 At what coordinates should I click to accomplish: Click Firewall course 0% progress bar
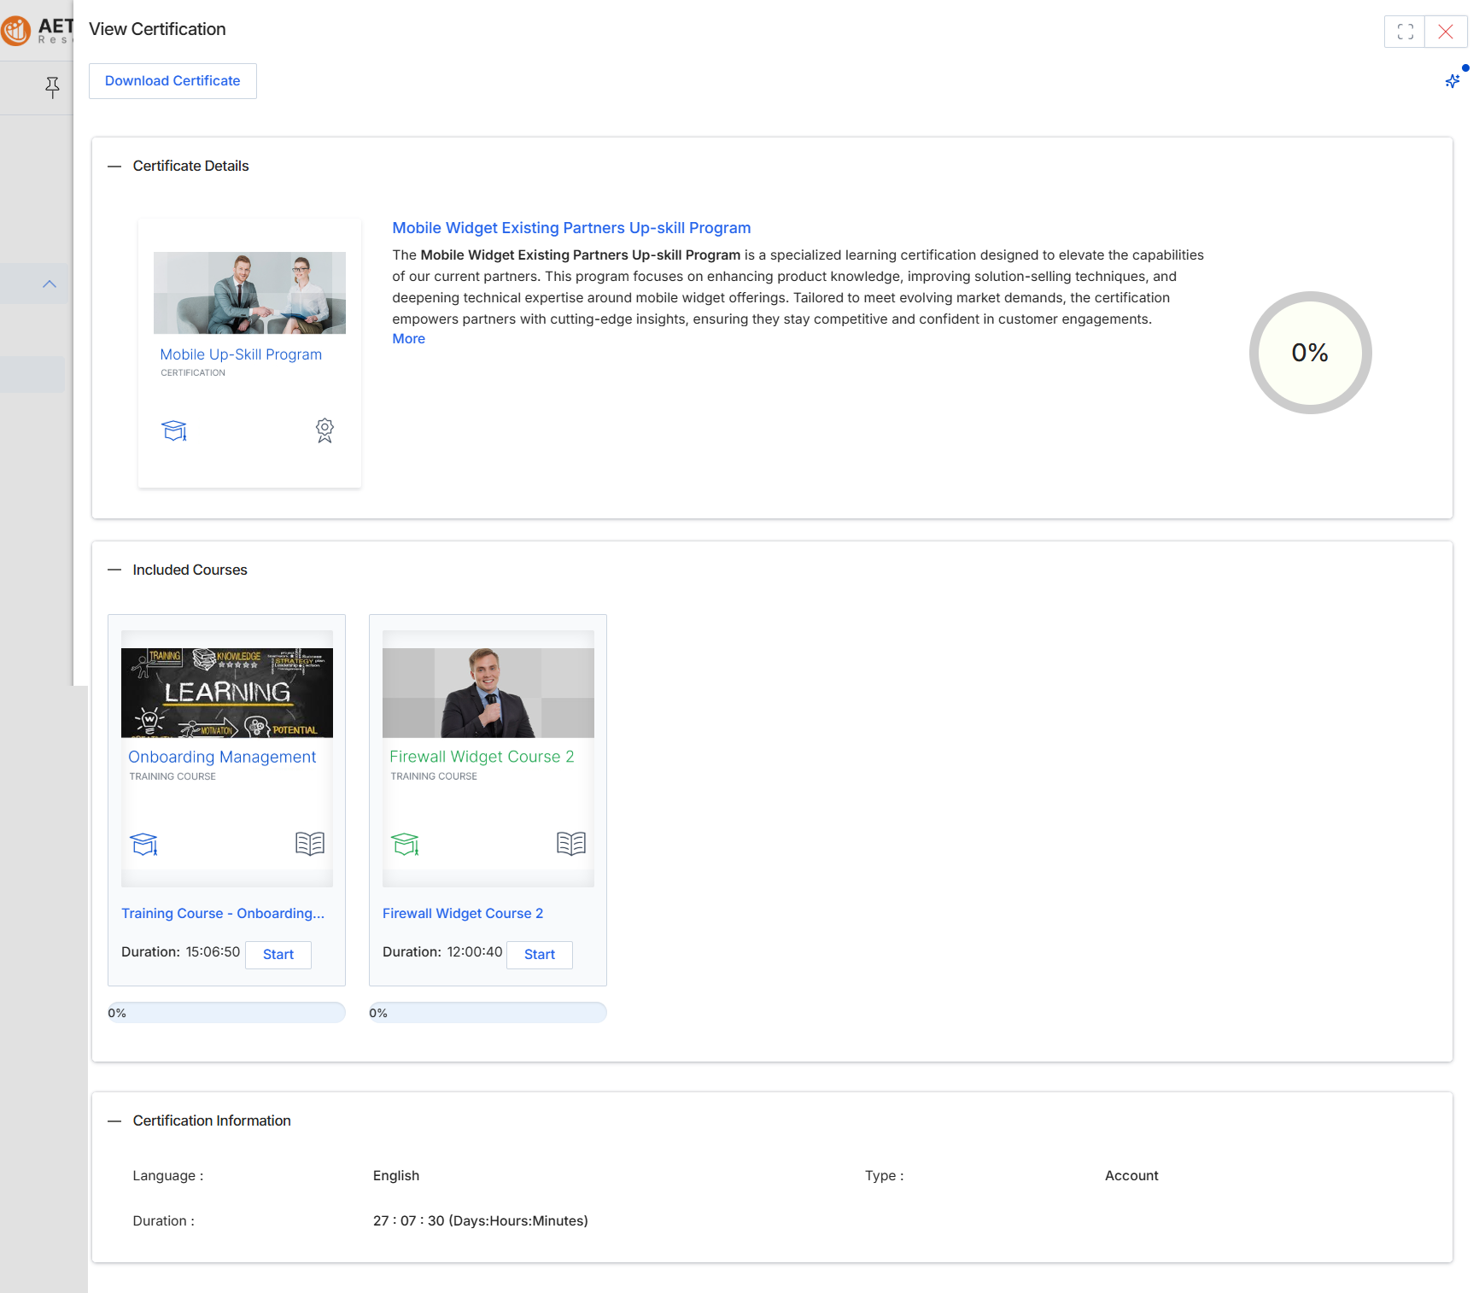coord(488,1013)
